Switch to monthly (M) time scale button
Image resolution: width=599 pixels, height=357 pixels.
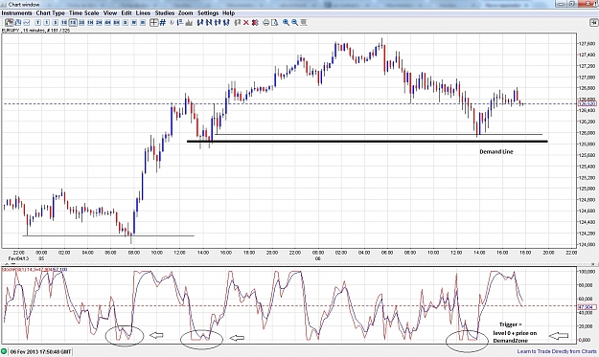point(143,23)
